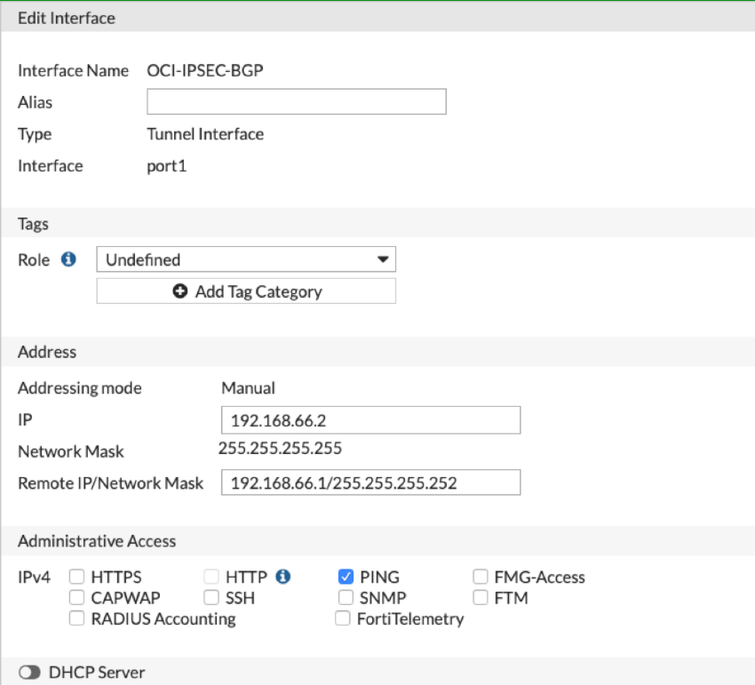
Task: Click inside the Alias input field
Action: coord(296,101)
